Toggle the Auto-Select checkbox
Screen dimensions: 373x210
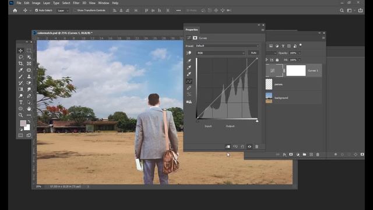point(36,10)
